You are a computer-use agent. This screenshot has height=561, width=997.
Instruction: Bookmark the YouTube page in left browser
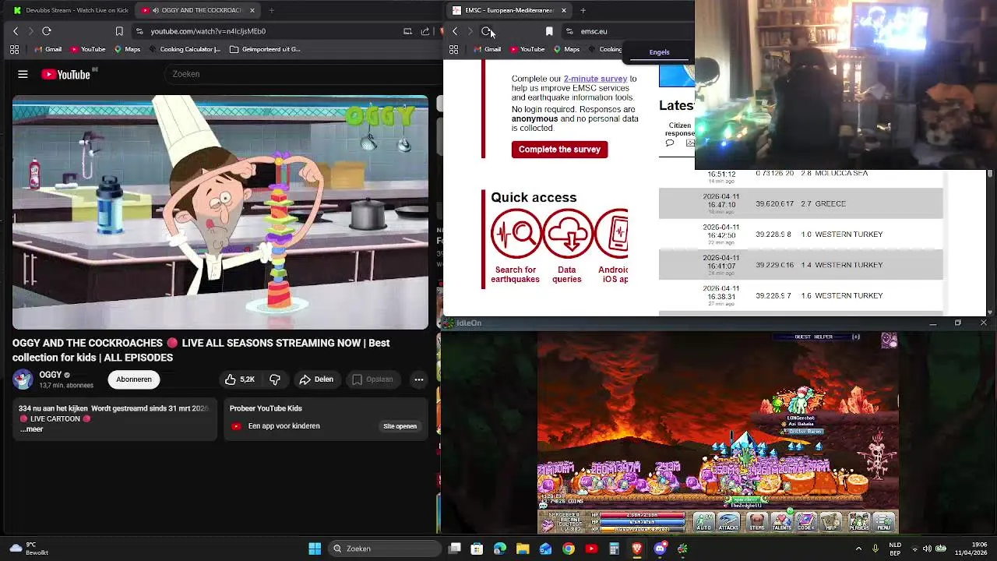point(119,31)
